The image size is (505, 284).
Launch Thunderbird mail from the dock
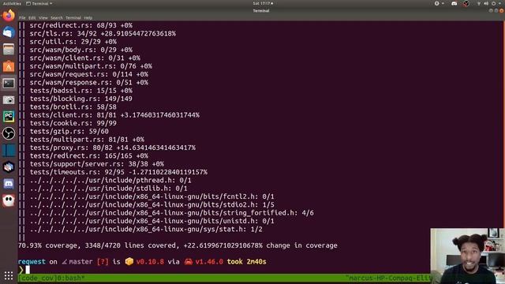[x=9, y=32]
